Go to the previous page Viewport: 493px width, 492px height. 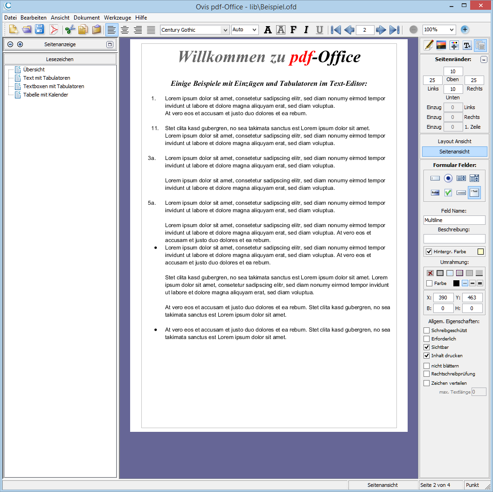coord(349,29)
